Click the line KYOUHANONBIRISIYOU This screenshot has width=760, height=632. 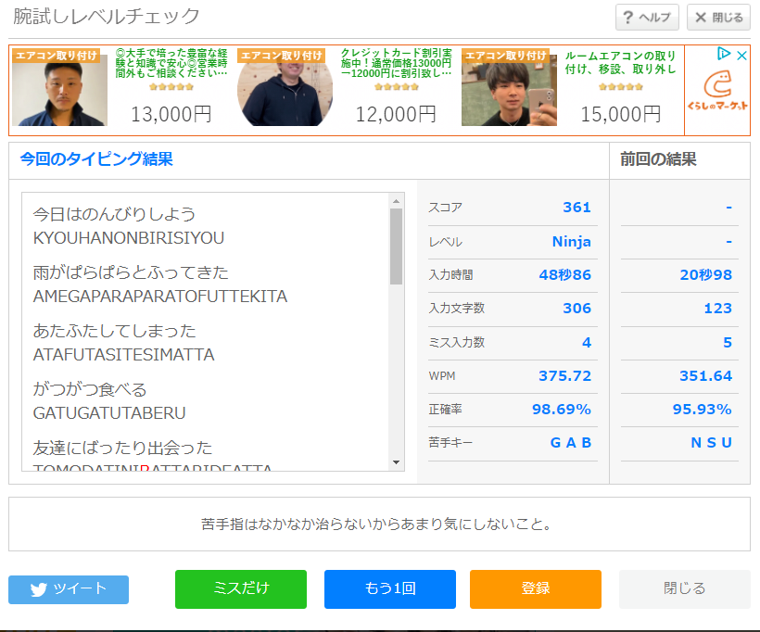pos(129,238)
